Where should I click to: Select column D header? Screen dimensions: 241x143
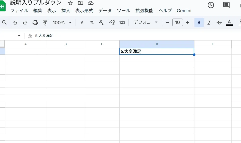[x=157, y=44]
